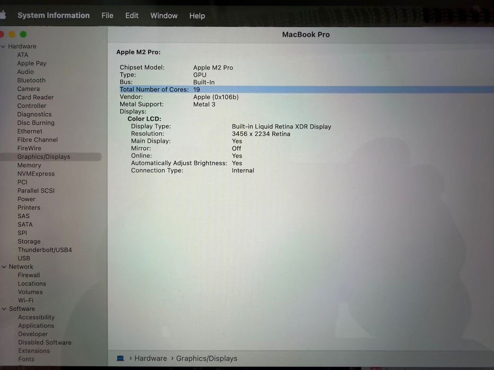Select Power in the sidebar

tap(26, 199)
